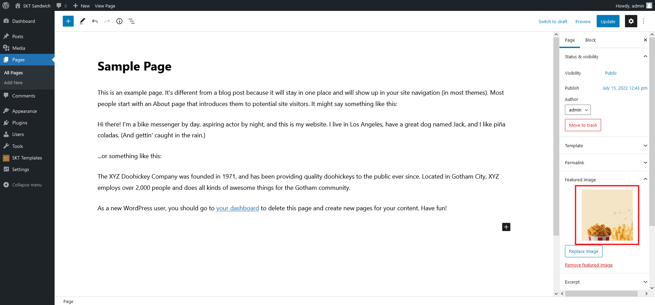
Task: Open the document Details info icon
Action: point(119,21)
